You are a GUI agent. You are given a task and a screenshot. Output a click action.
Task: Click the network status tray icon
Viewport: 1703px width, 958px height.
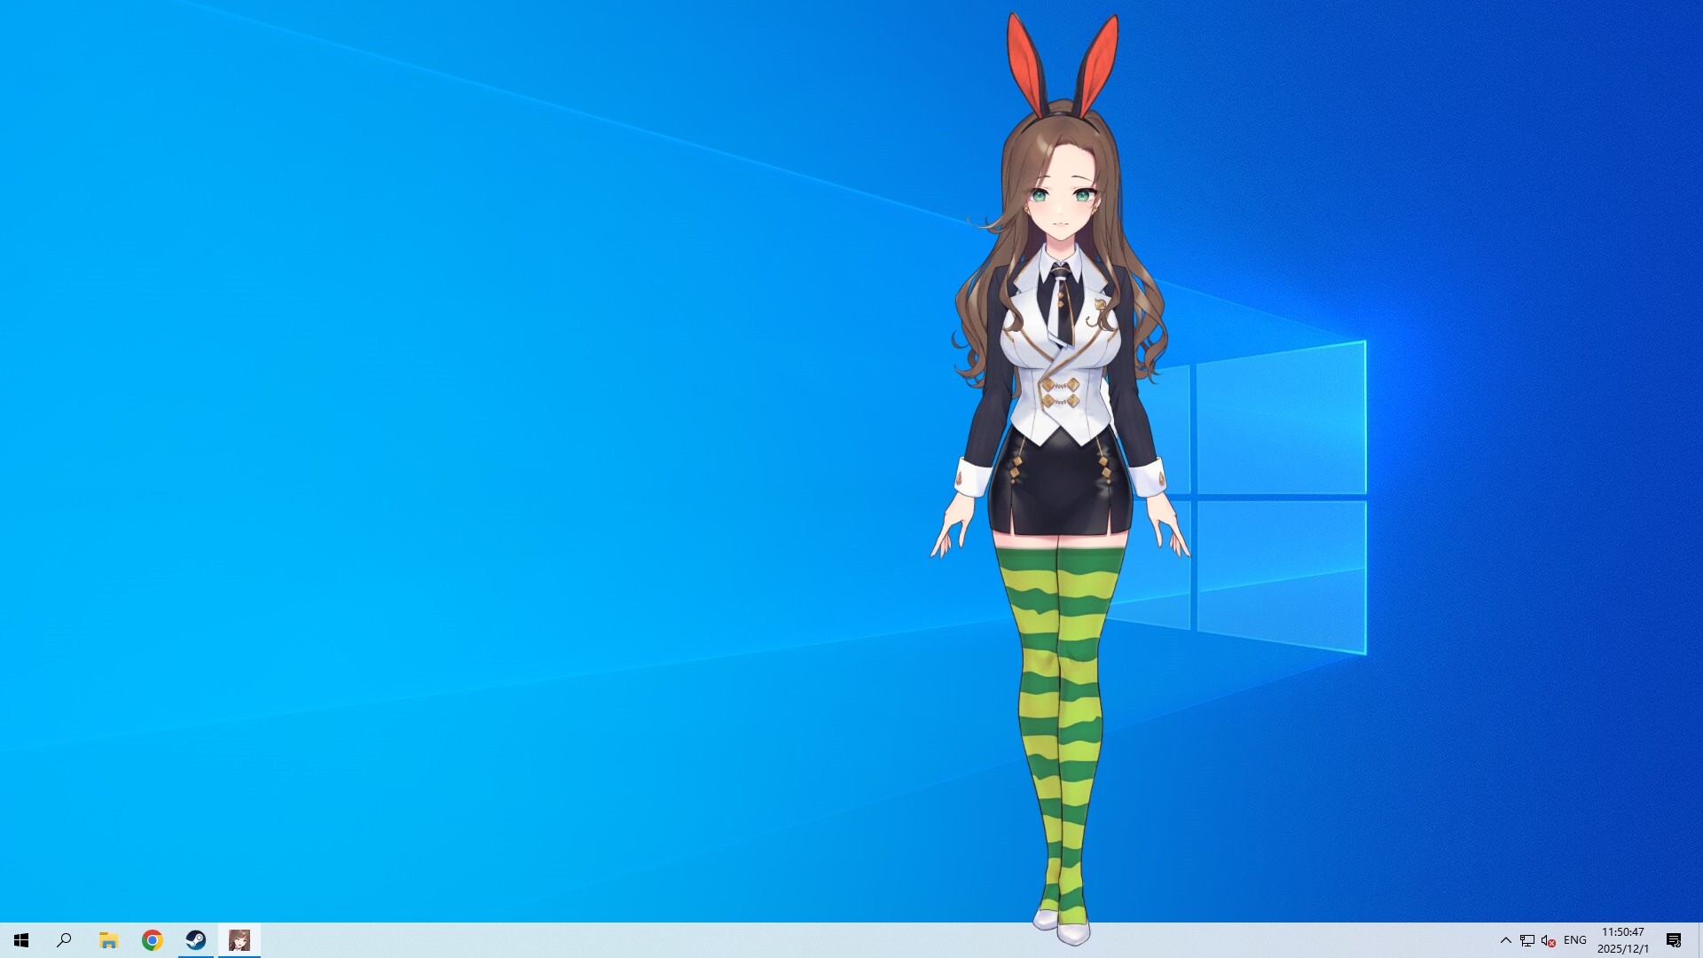[1527, 939]
